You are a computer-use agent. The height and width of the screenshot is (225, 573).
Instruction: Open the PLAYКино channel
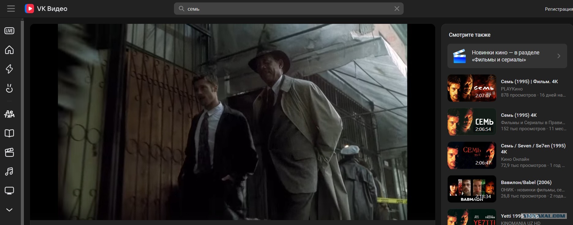coord(512,89)
